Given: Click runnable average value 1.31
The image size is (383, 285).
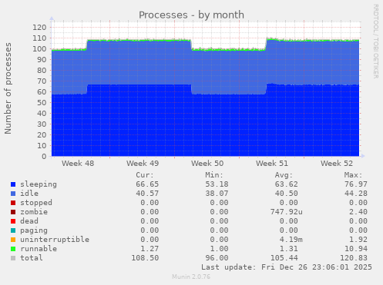Looking at the screenshot, I should 288,249.
